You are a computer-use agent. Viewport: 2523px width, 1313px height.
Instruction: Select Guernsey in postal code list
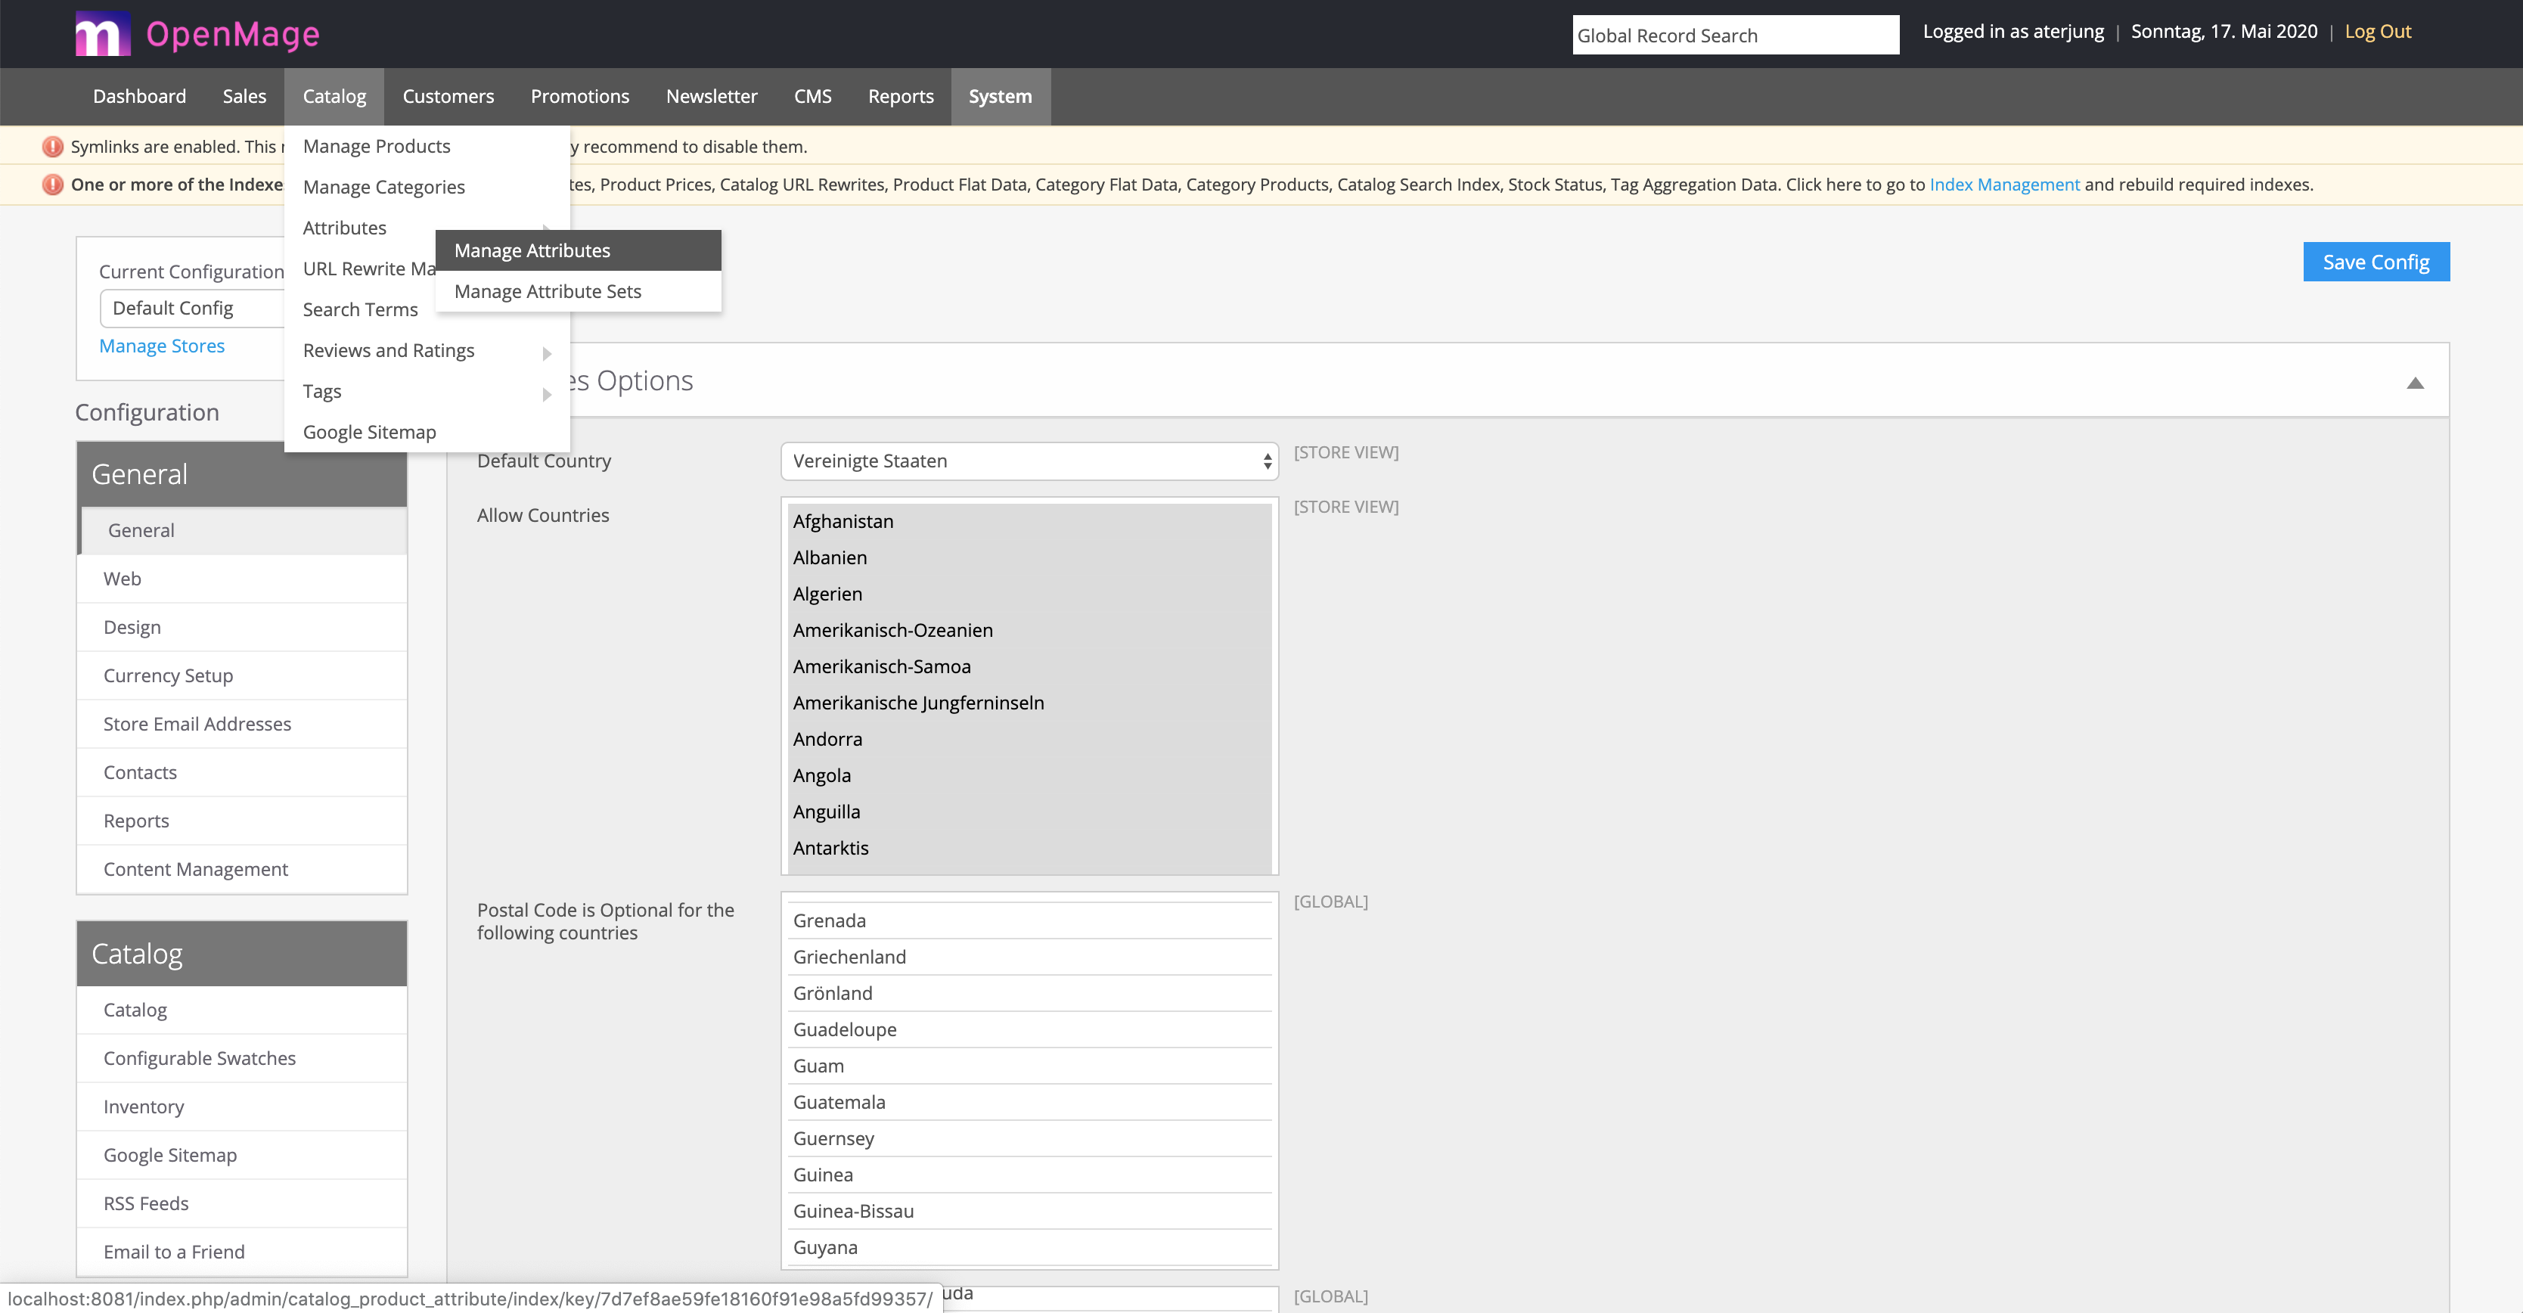click(1029, 1139)
